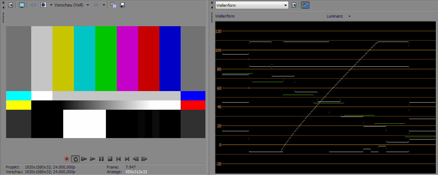Toggle loop playback button
Screen dimensions: 438x175
coord(75,159)
